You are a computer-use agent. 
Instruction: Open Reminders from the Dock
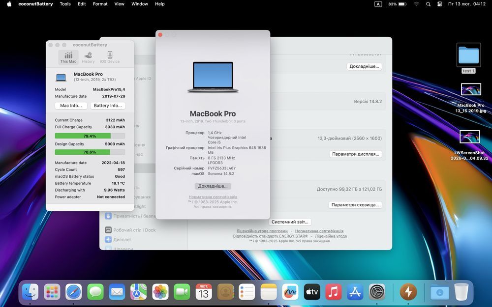[247, 292]
